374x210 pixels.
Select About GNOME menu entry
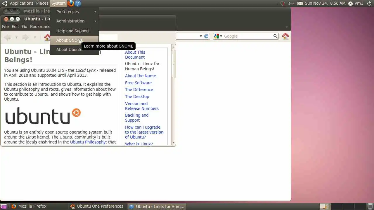coord(74,40)
